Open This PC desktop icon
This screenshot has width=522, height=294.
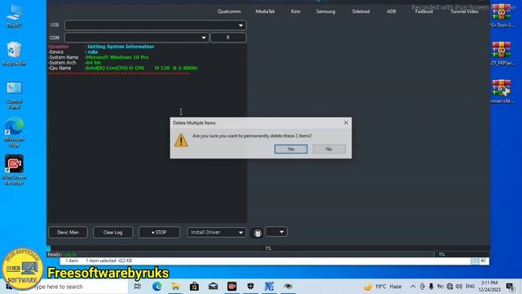(x=14, y=16)
